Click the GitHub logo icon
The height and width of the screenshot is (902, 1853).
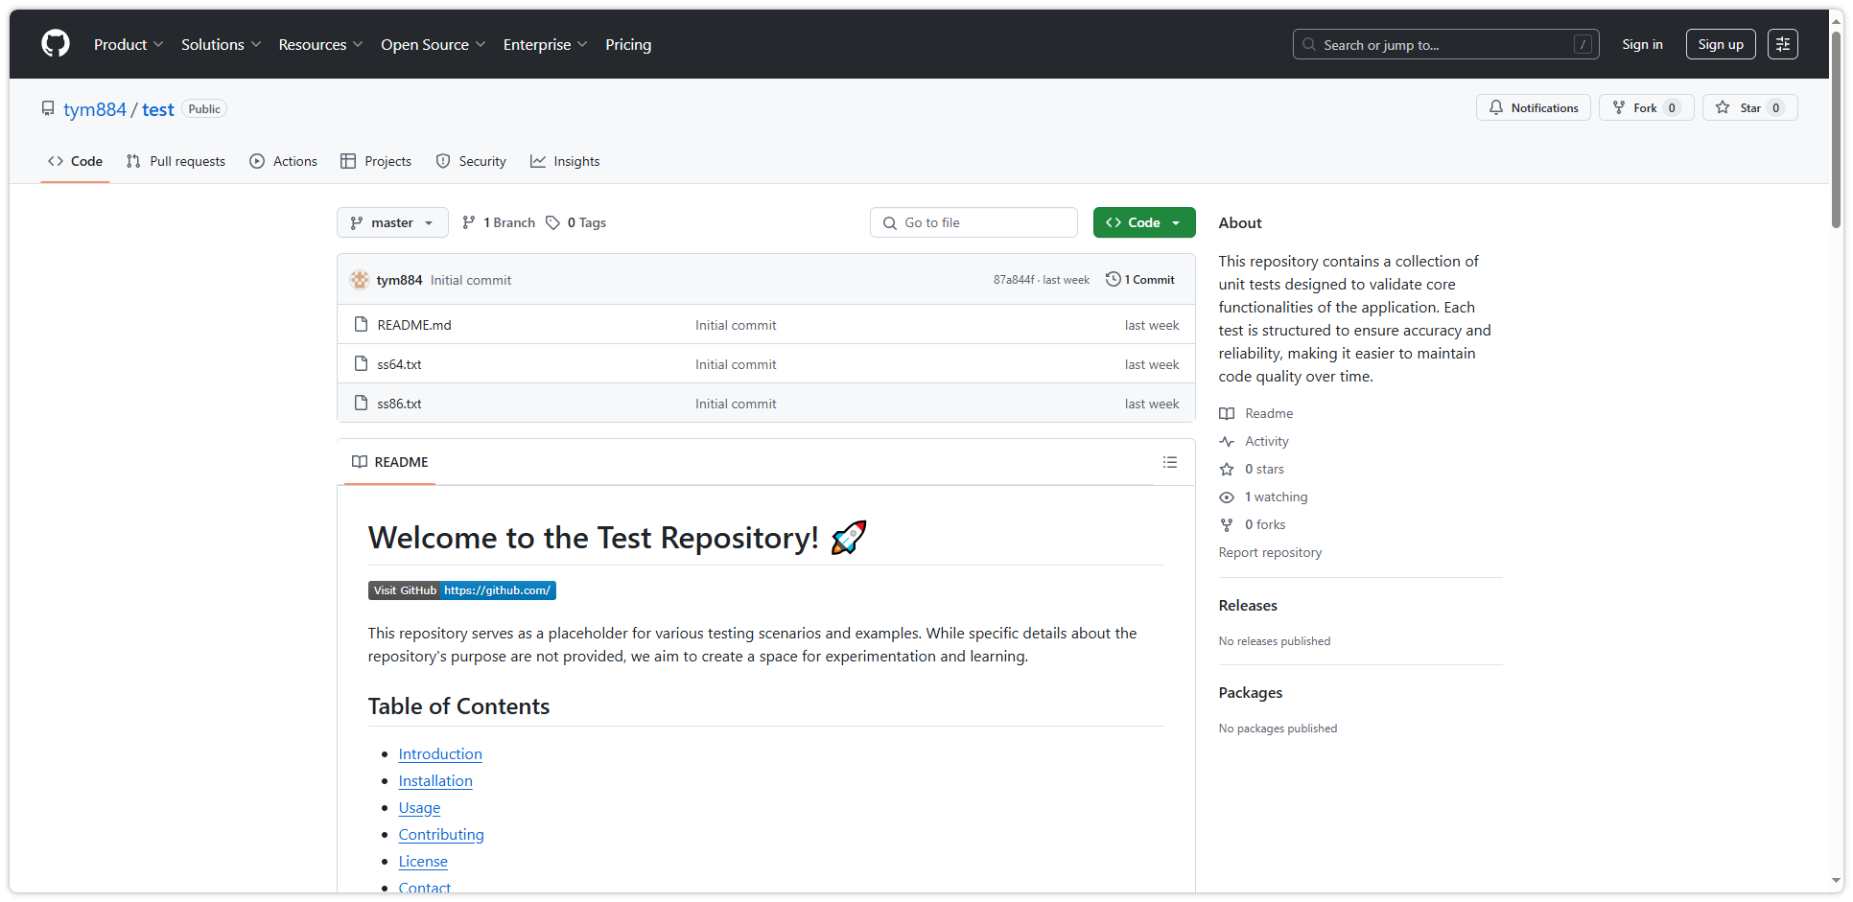pos(56,44)
